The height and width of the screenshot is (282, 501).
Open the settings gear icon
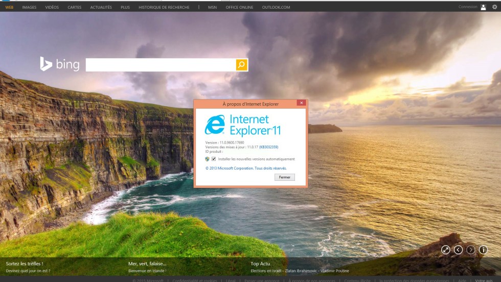(x=494, y=7)
